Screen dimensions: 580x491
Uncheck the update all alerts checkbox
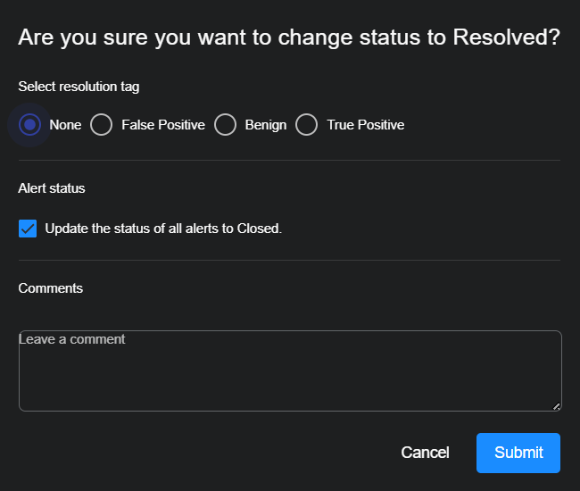point(28,229)
